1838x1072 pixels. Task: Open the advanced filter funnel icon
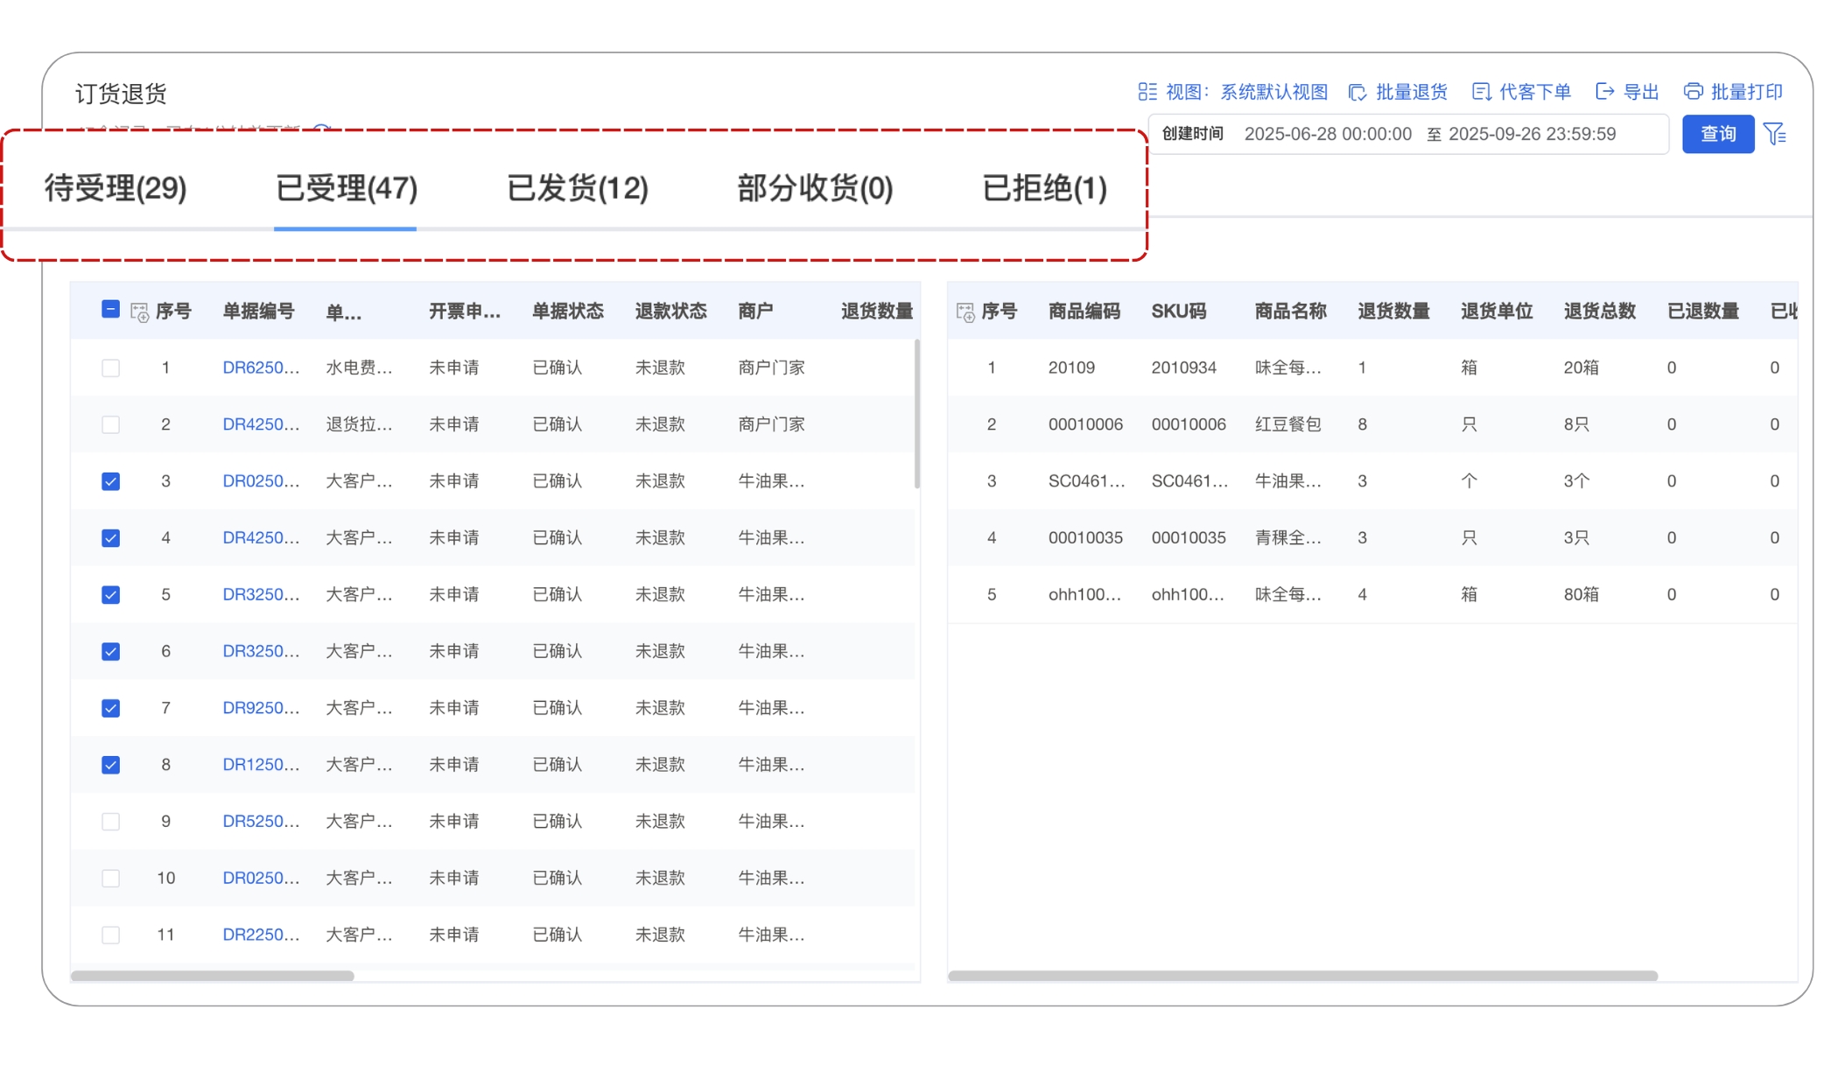pos(1775,134)
